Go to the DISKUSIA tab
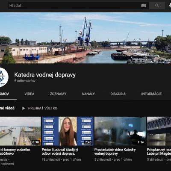 tap(118, 94)
